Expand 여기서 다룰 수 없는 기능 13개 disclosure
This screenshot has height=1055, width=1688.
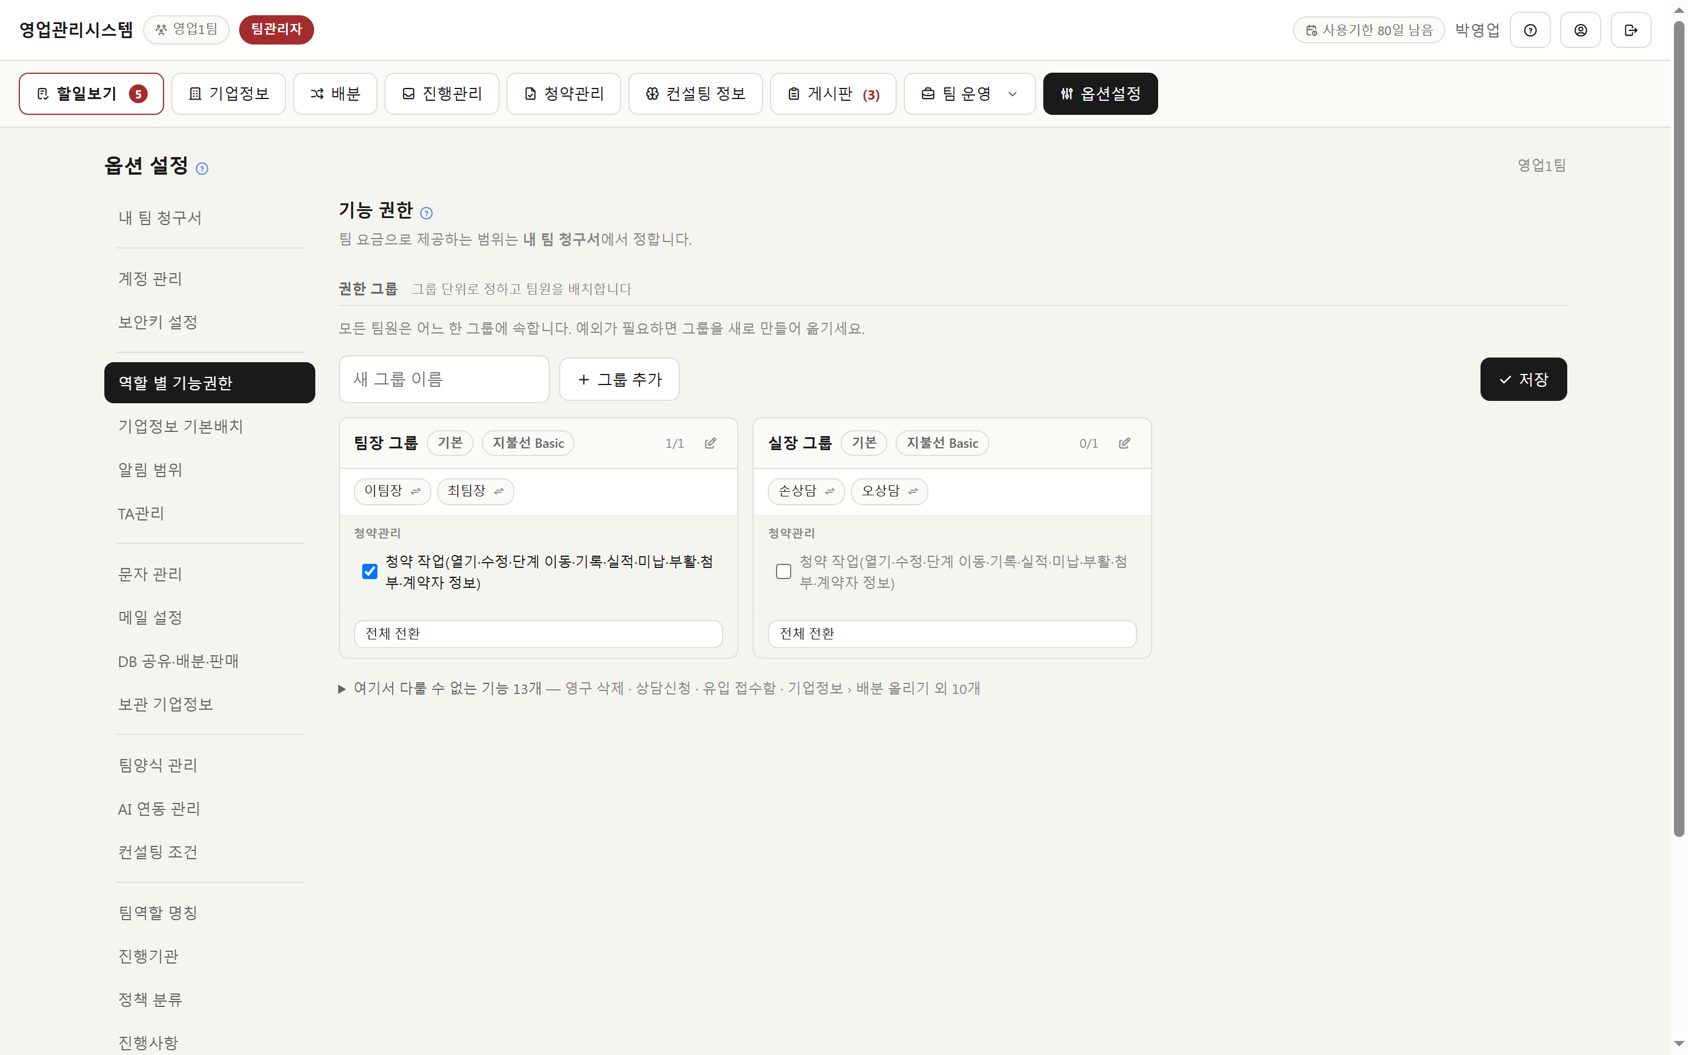pos(659,689)
